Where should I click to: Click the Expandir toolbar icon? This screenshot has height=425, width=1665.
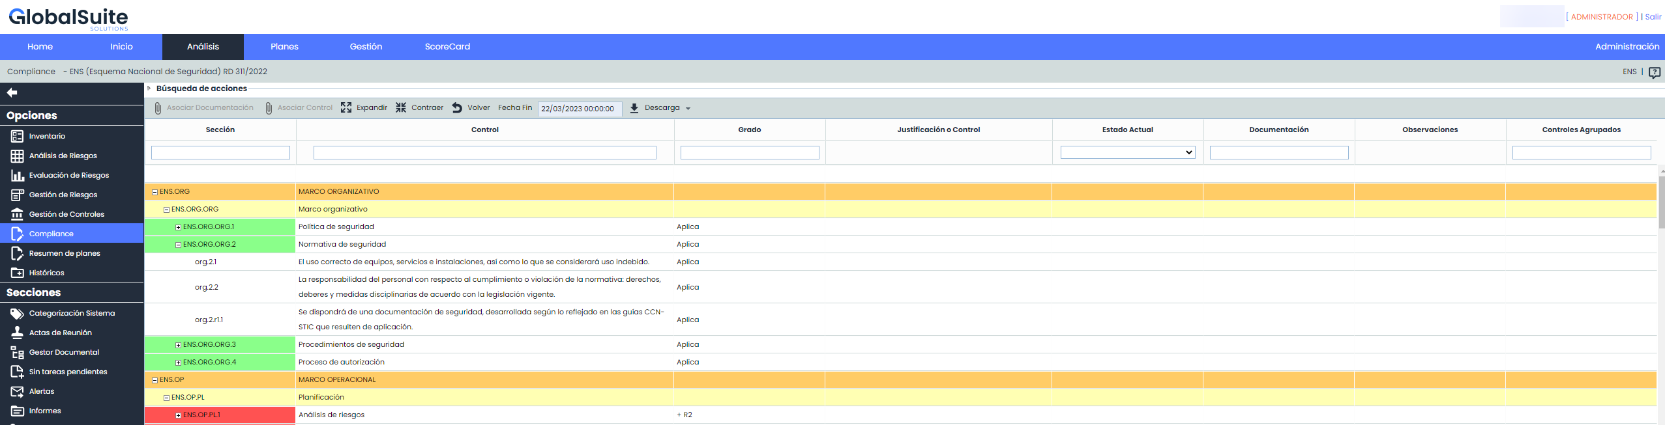click(346, 108)
